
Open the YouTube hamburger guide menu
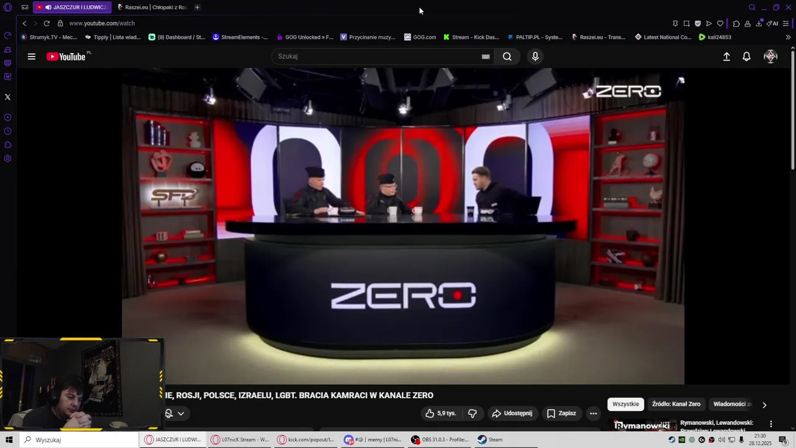32,57
